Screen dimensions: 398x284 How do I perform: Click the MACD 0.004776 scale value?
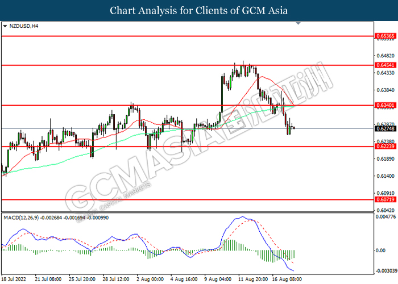pyautogui.click(x=386, y=216)
